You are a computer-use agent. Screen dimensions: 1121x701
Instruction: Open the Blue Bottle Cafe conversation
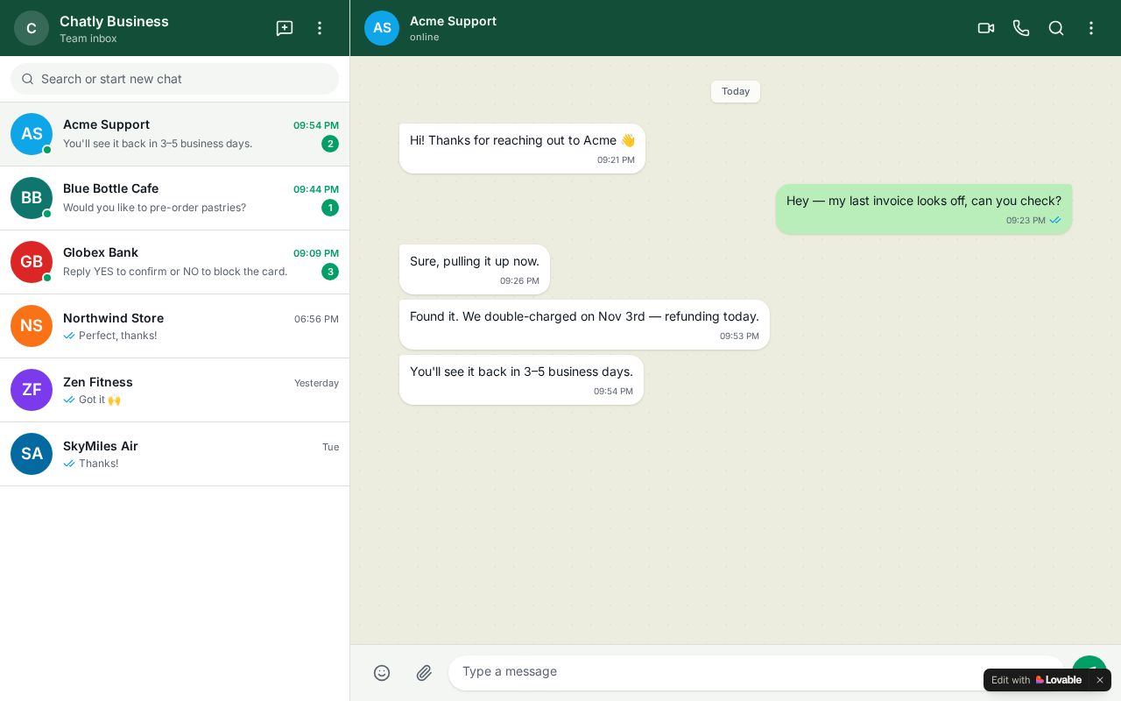click(x=174, y=198)
